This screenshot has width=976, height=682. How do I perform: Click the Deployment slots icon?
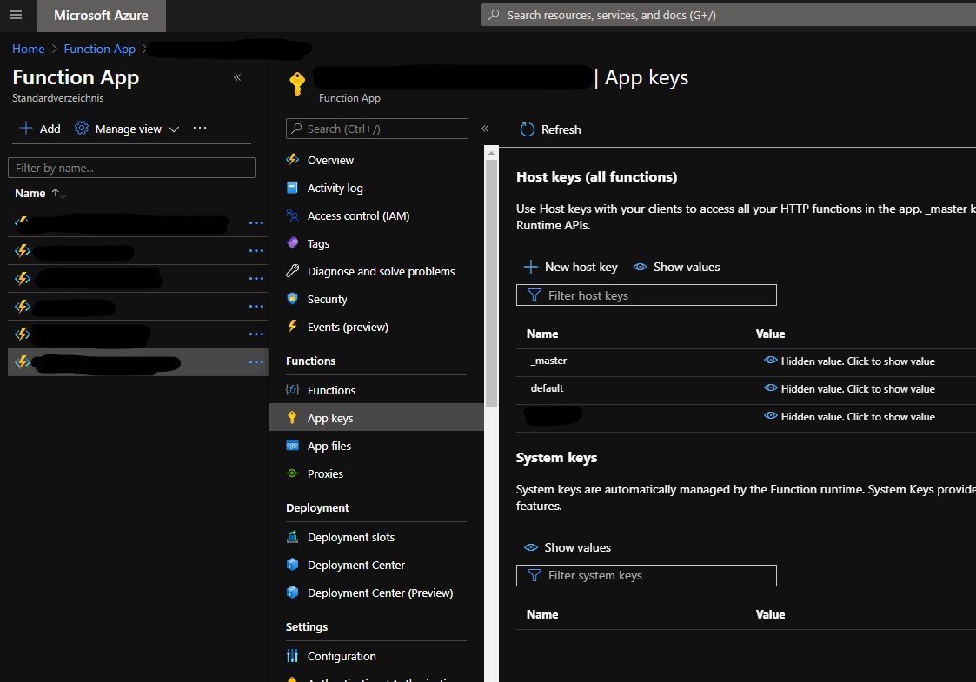293,536
